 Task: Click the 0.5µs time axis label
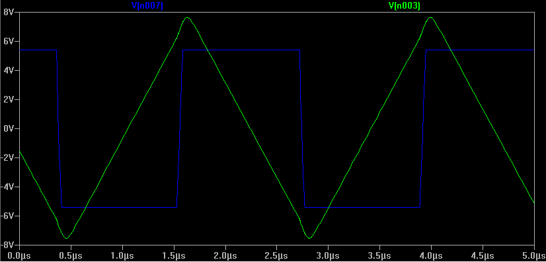(x=71, y=256)
